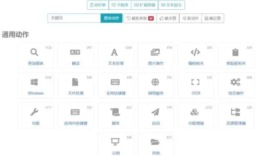Click the 脚本 category label
This screenshot has height=156, width=270.
point(116,123)
